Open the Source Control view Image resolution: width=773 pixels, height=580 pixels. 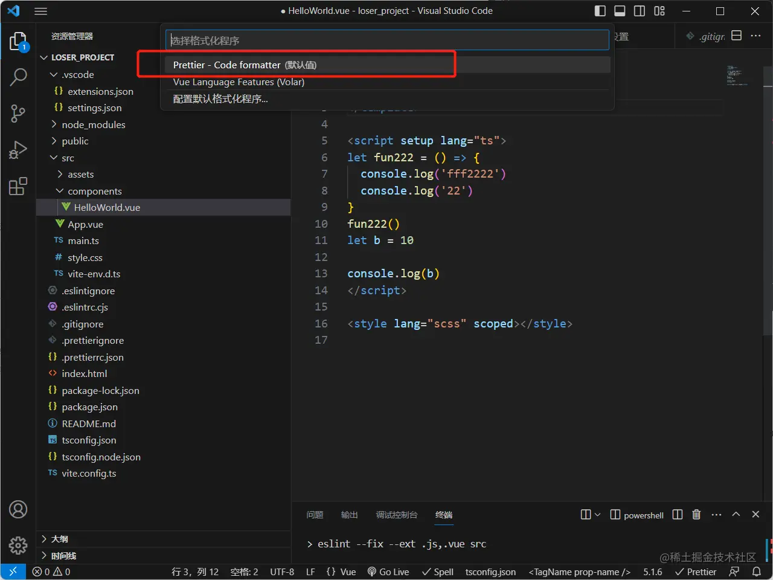click(18, 114)
